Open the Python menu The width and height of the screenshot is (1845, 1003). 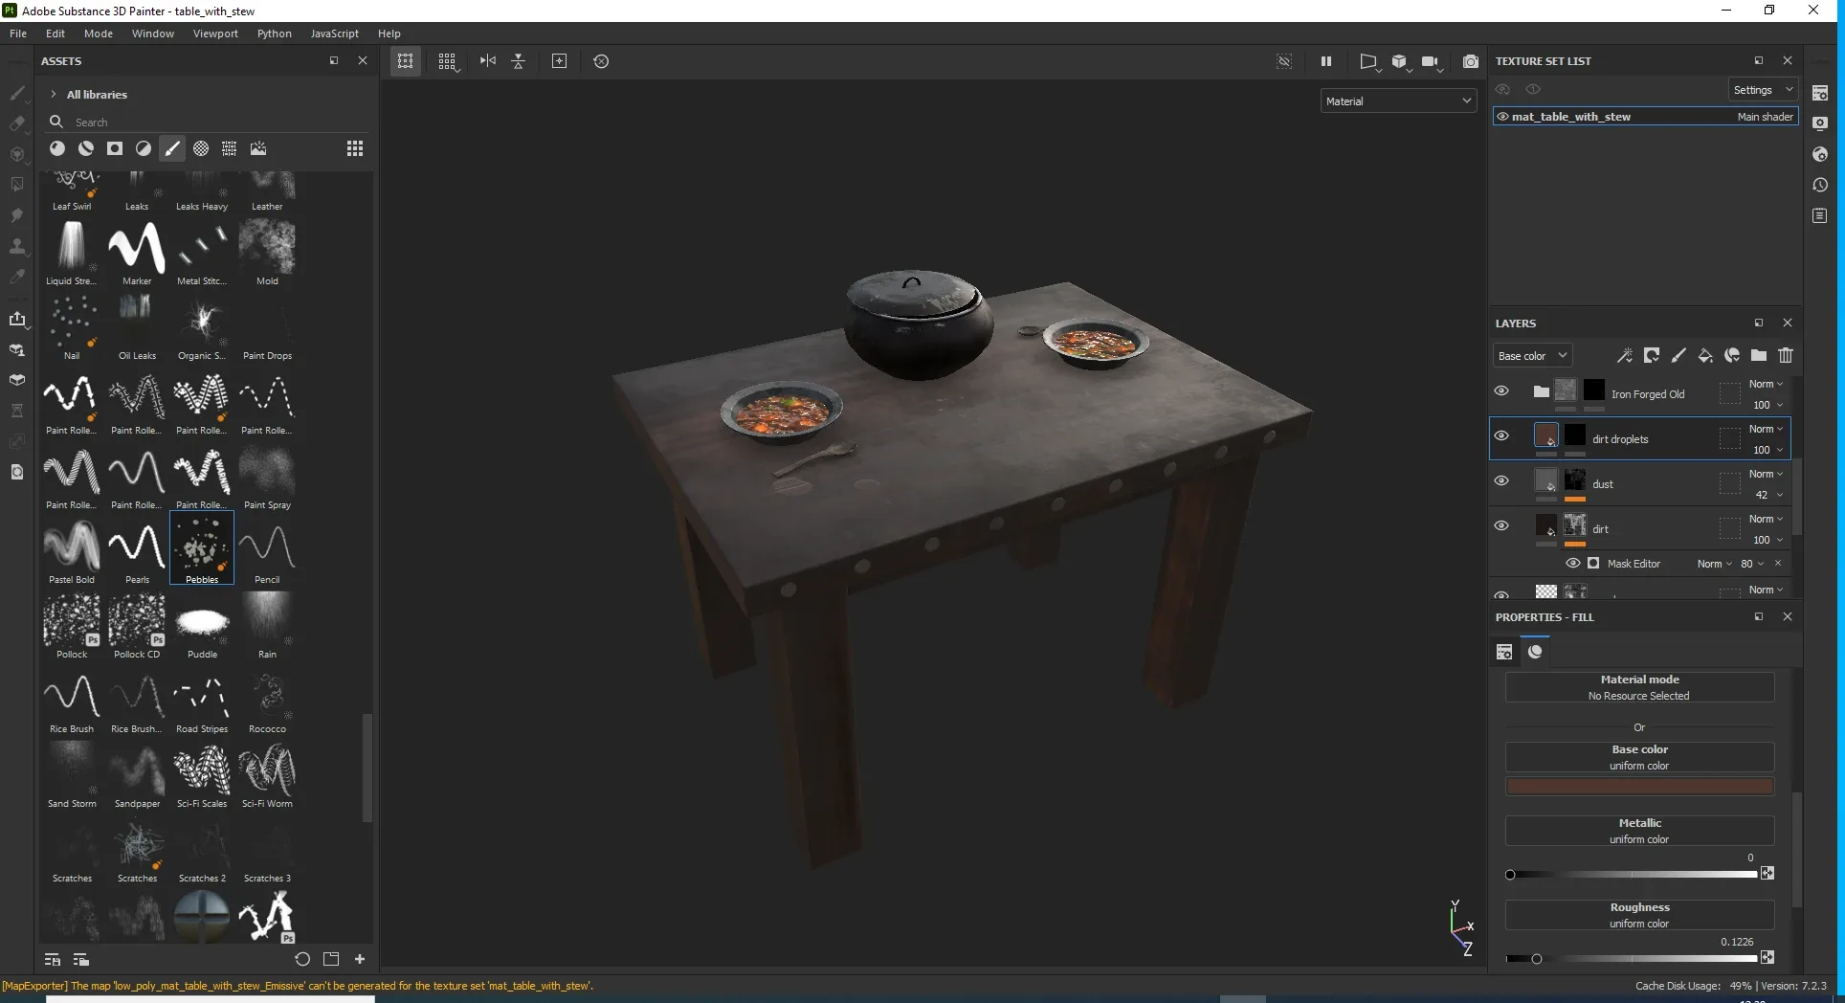(275, 33)
